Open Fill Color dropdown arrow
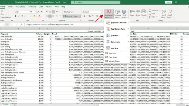The height and width of the screenshot is (106, 189). pyautogui.click(x=37, y=16)
